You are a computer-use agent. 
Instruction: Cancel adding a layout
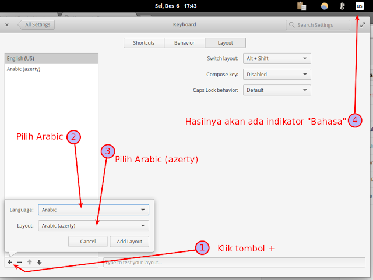pyautogui.click(x=88, y=242)
